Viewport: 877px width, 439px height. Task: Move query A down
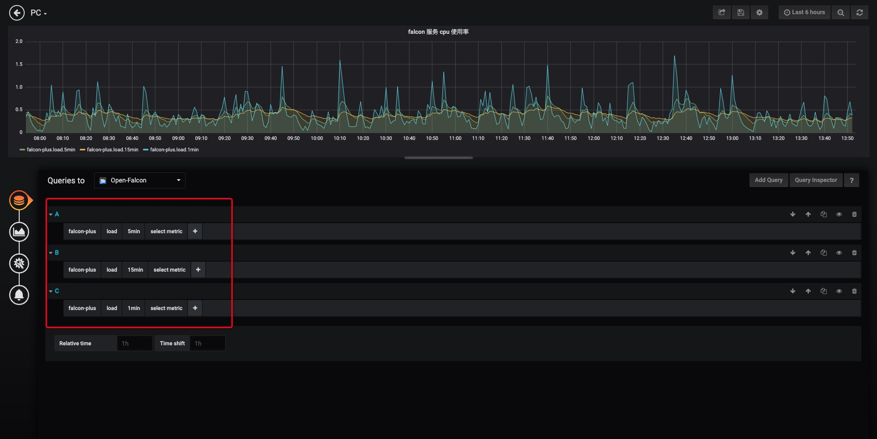pos(793,214)
